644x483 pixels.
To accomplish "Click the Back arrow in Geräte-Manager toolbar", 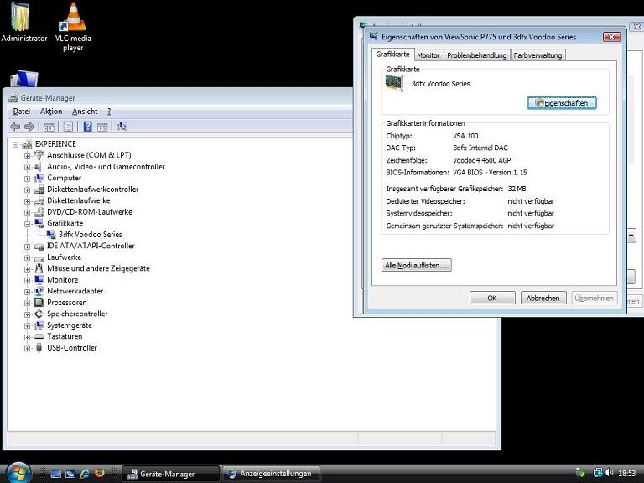I will [x=15, y=127].
